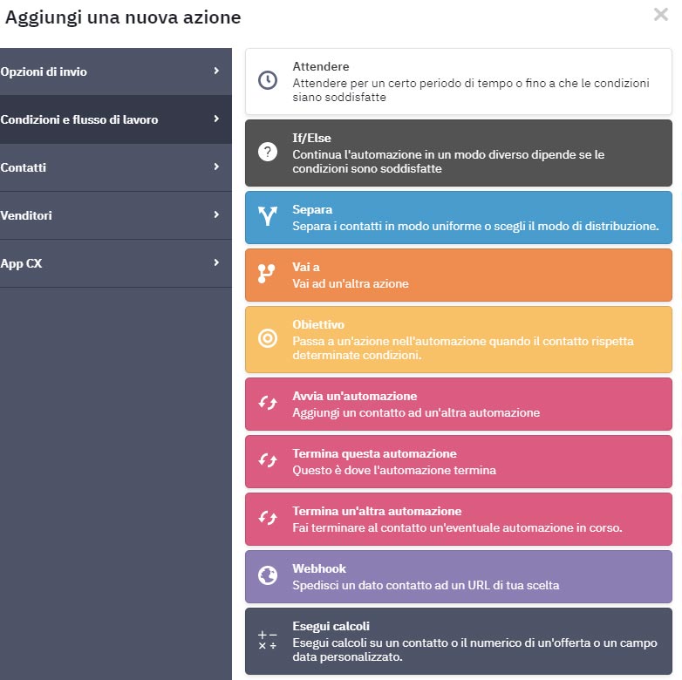Expand the Venditori chevron
The image size is (682, 680).
216,214
